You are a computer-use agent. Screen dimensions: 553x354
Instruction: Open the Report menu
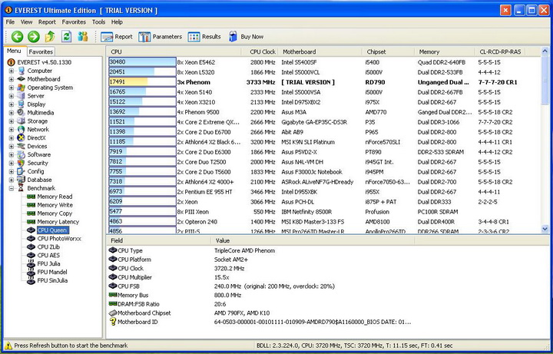(x=48, y=22)
